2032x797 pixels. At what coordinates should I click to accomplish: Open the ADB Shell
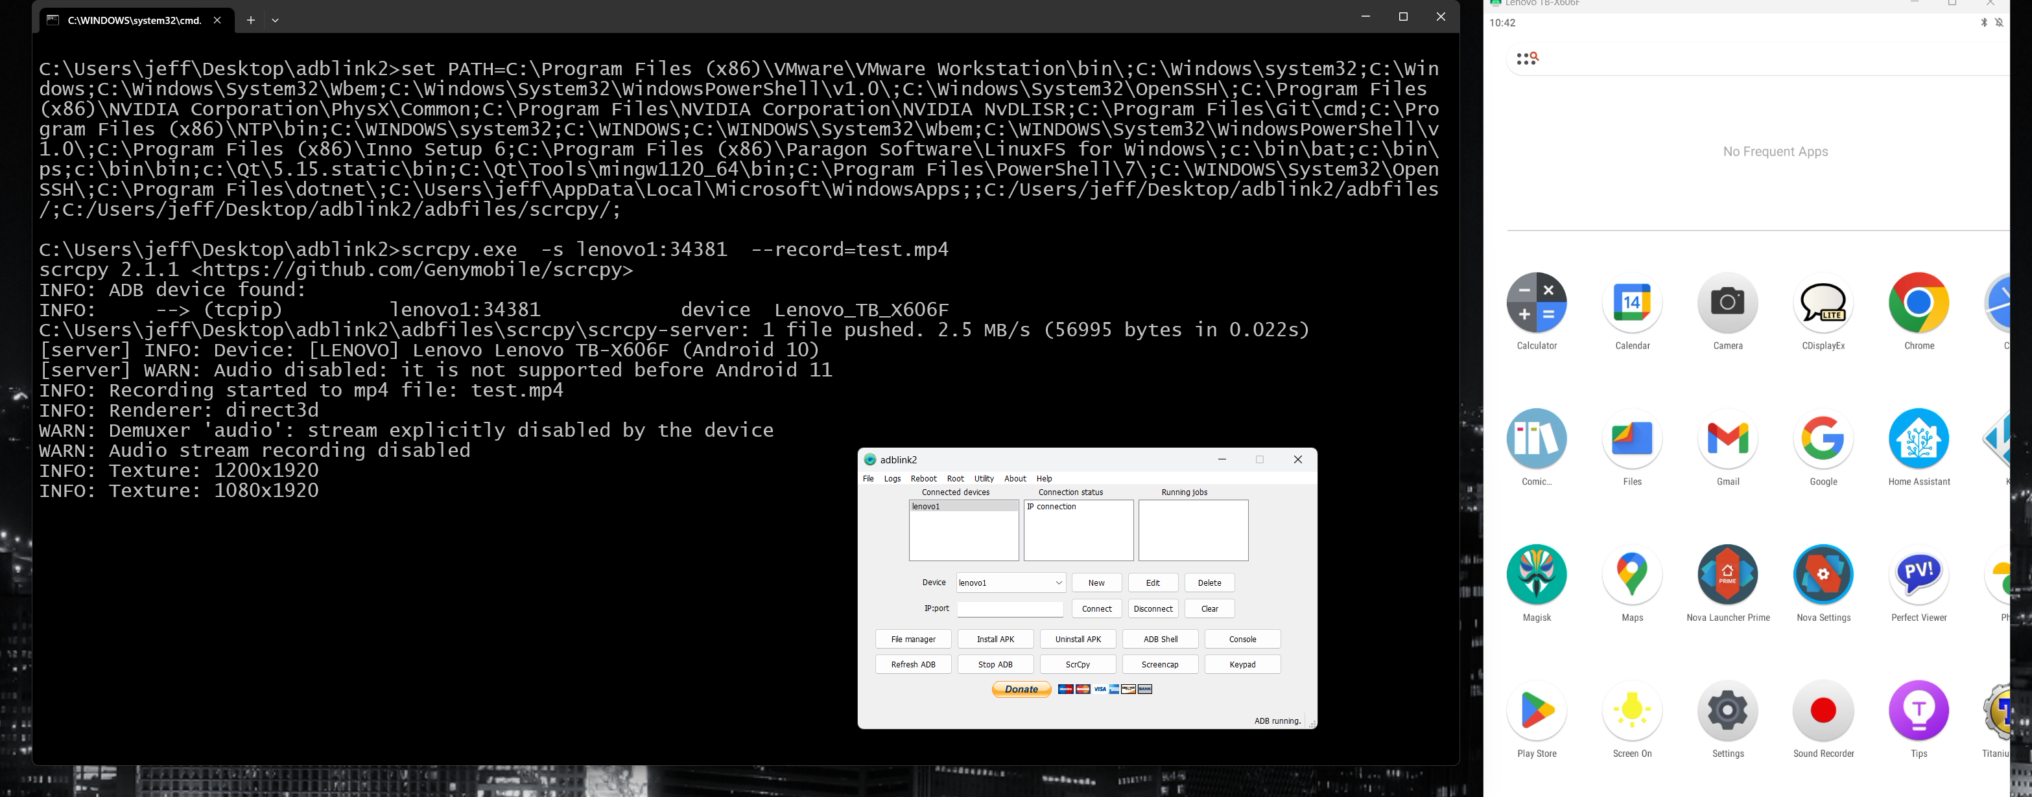tap(1161, 640)
